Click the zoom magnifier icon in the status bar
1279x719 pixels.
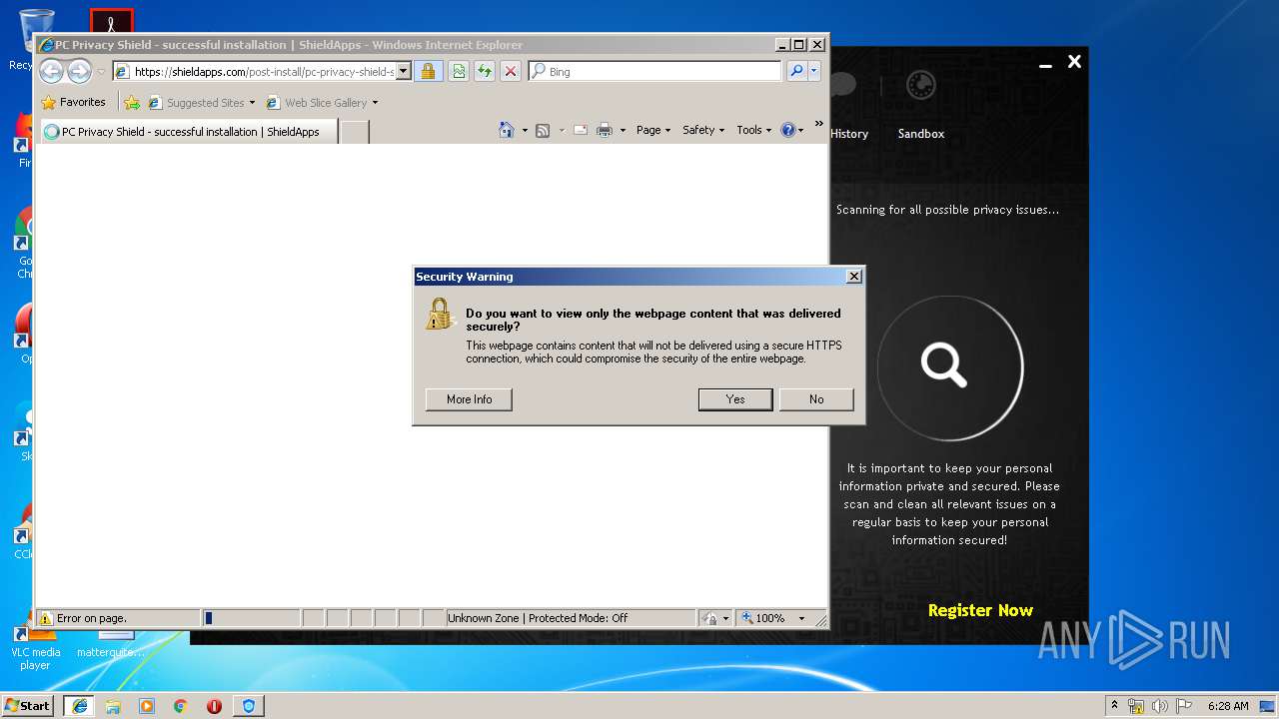[746, 618]
